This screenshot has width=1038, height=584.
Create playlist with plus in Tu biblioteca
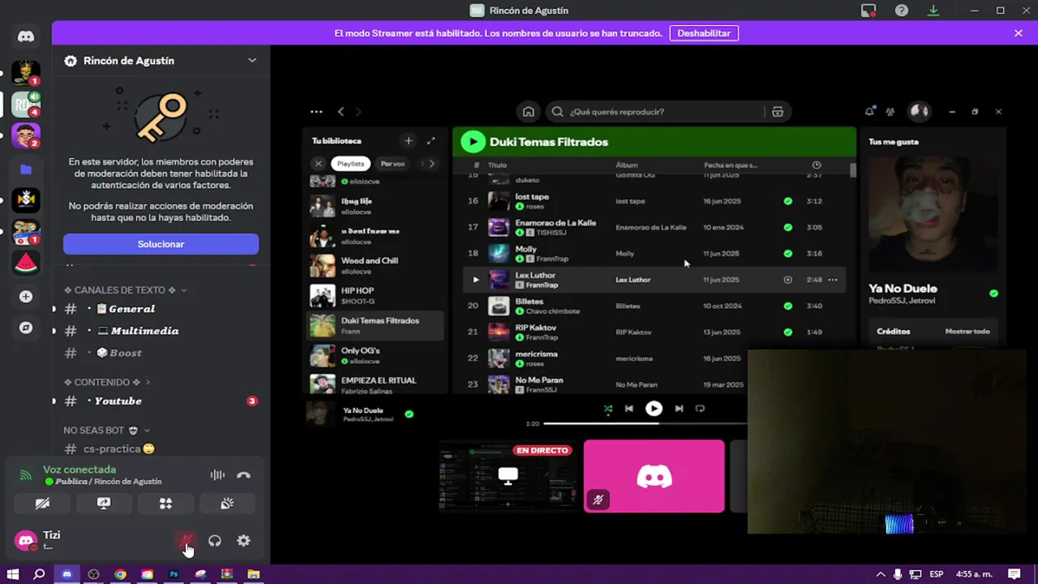click(x=409, y=141)
